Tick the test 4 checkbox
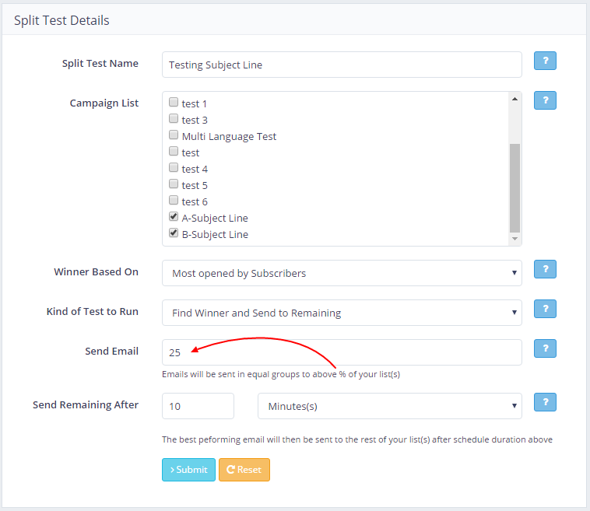Screen dimensions: 590x511 [174, 169]
